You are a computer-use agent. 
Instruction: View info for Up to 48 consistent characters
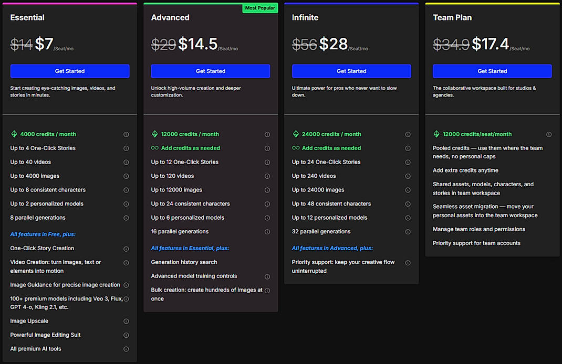tap(408, 204)
